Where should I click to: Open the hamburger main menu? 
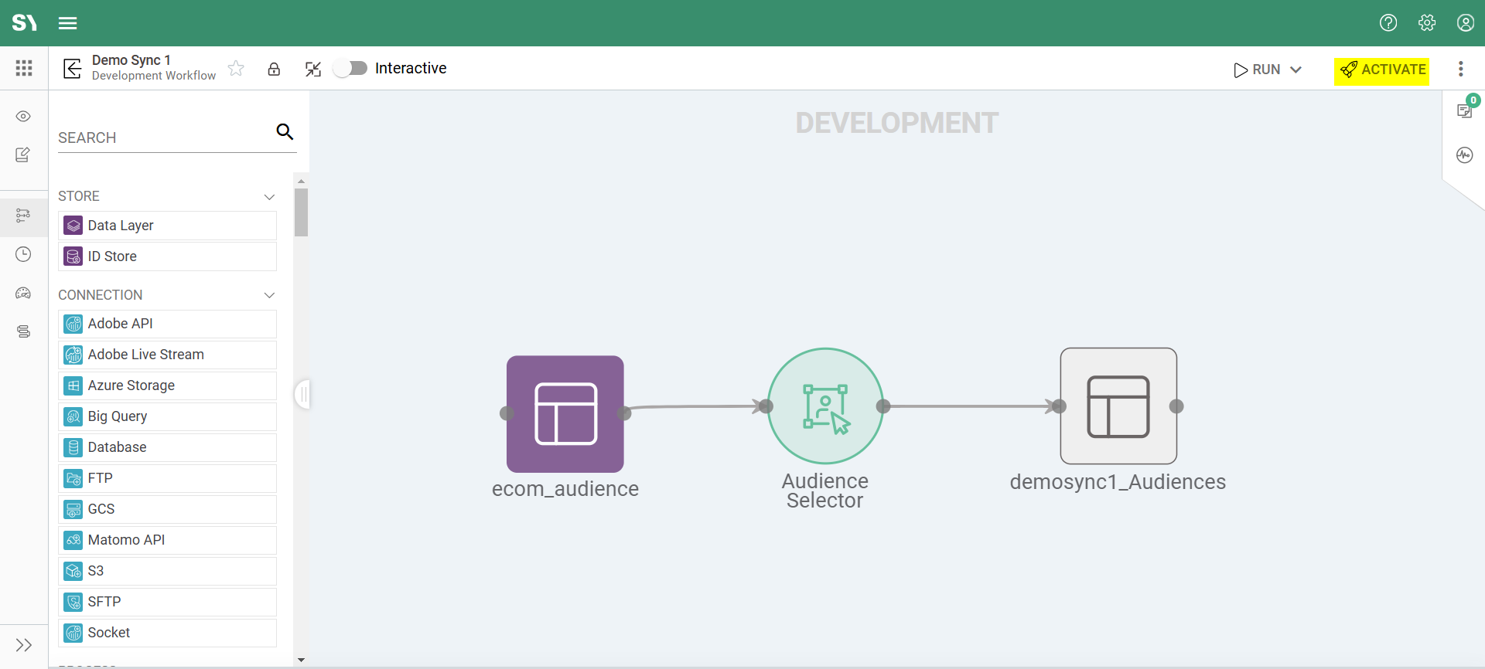tap(68, 23)
